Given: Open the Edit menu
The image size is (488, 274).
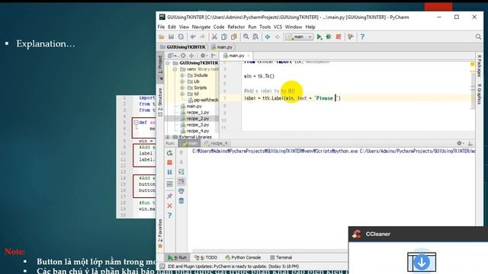Looking at the screenshot, I should (172, 27).
